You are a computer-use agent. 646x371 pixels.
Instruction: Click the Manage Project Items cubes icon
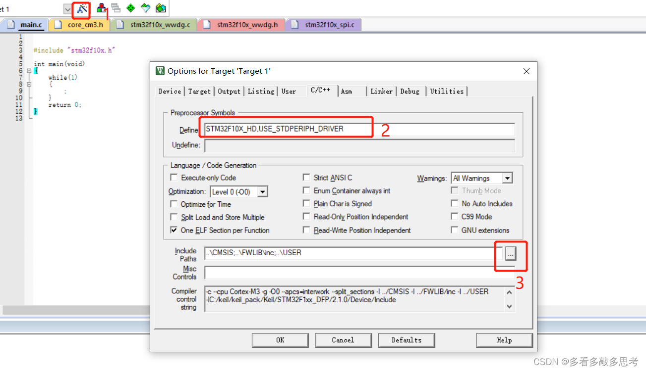coord(101,8)
